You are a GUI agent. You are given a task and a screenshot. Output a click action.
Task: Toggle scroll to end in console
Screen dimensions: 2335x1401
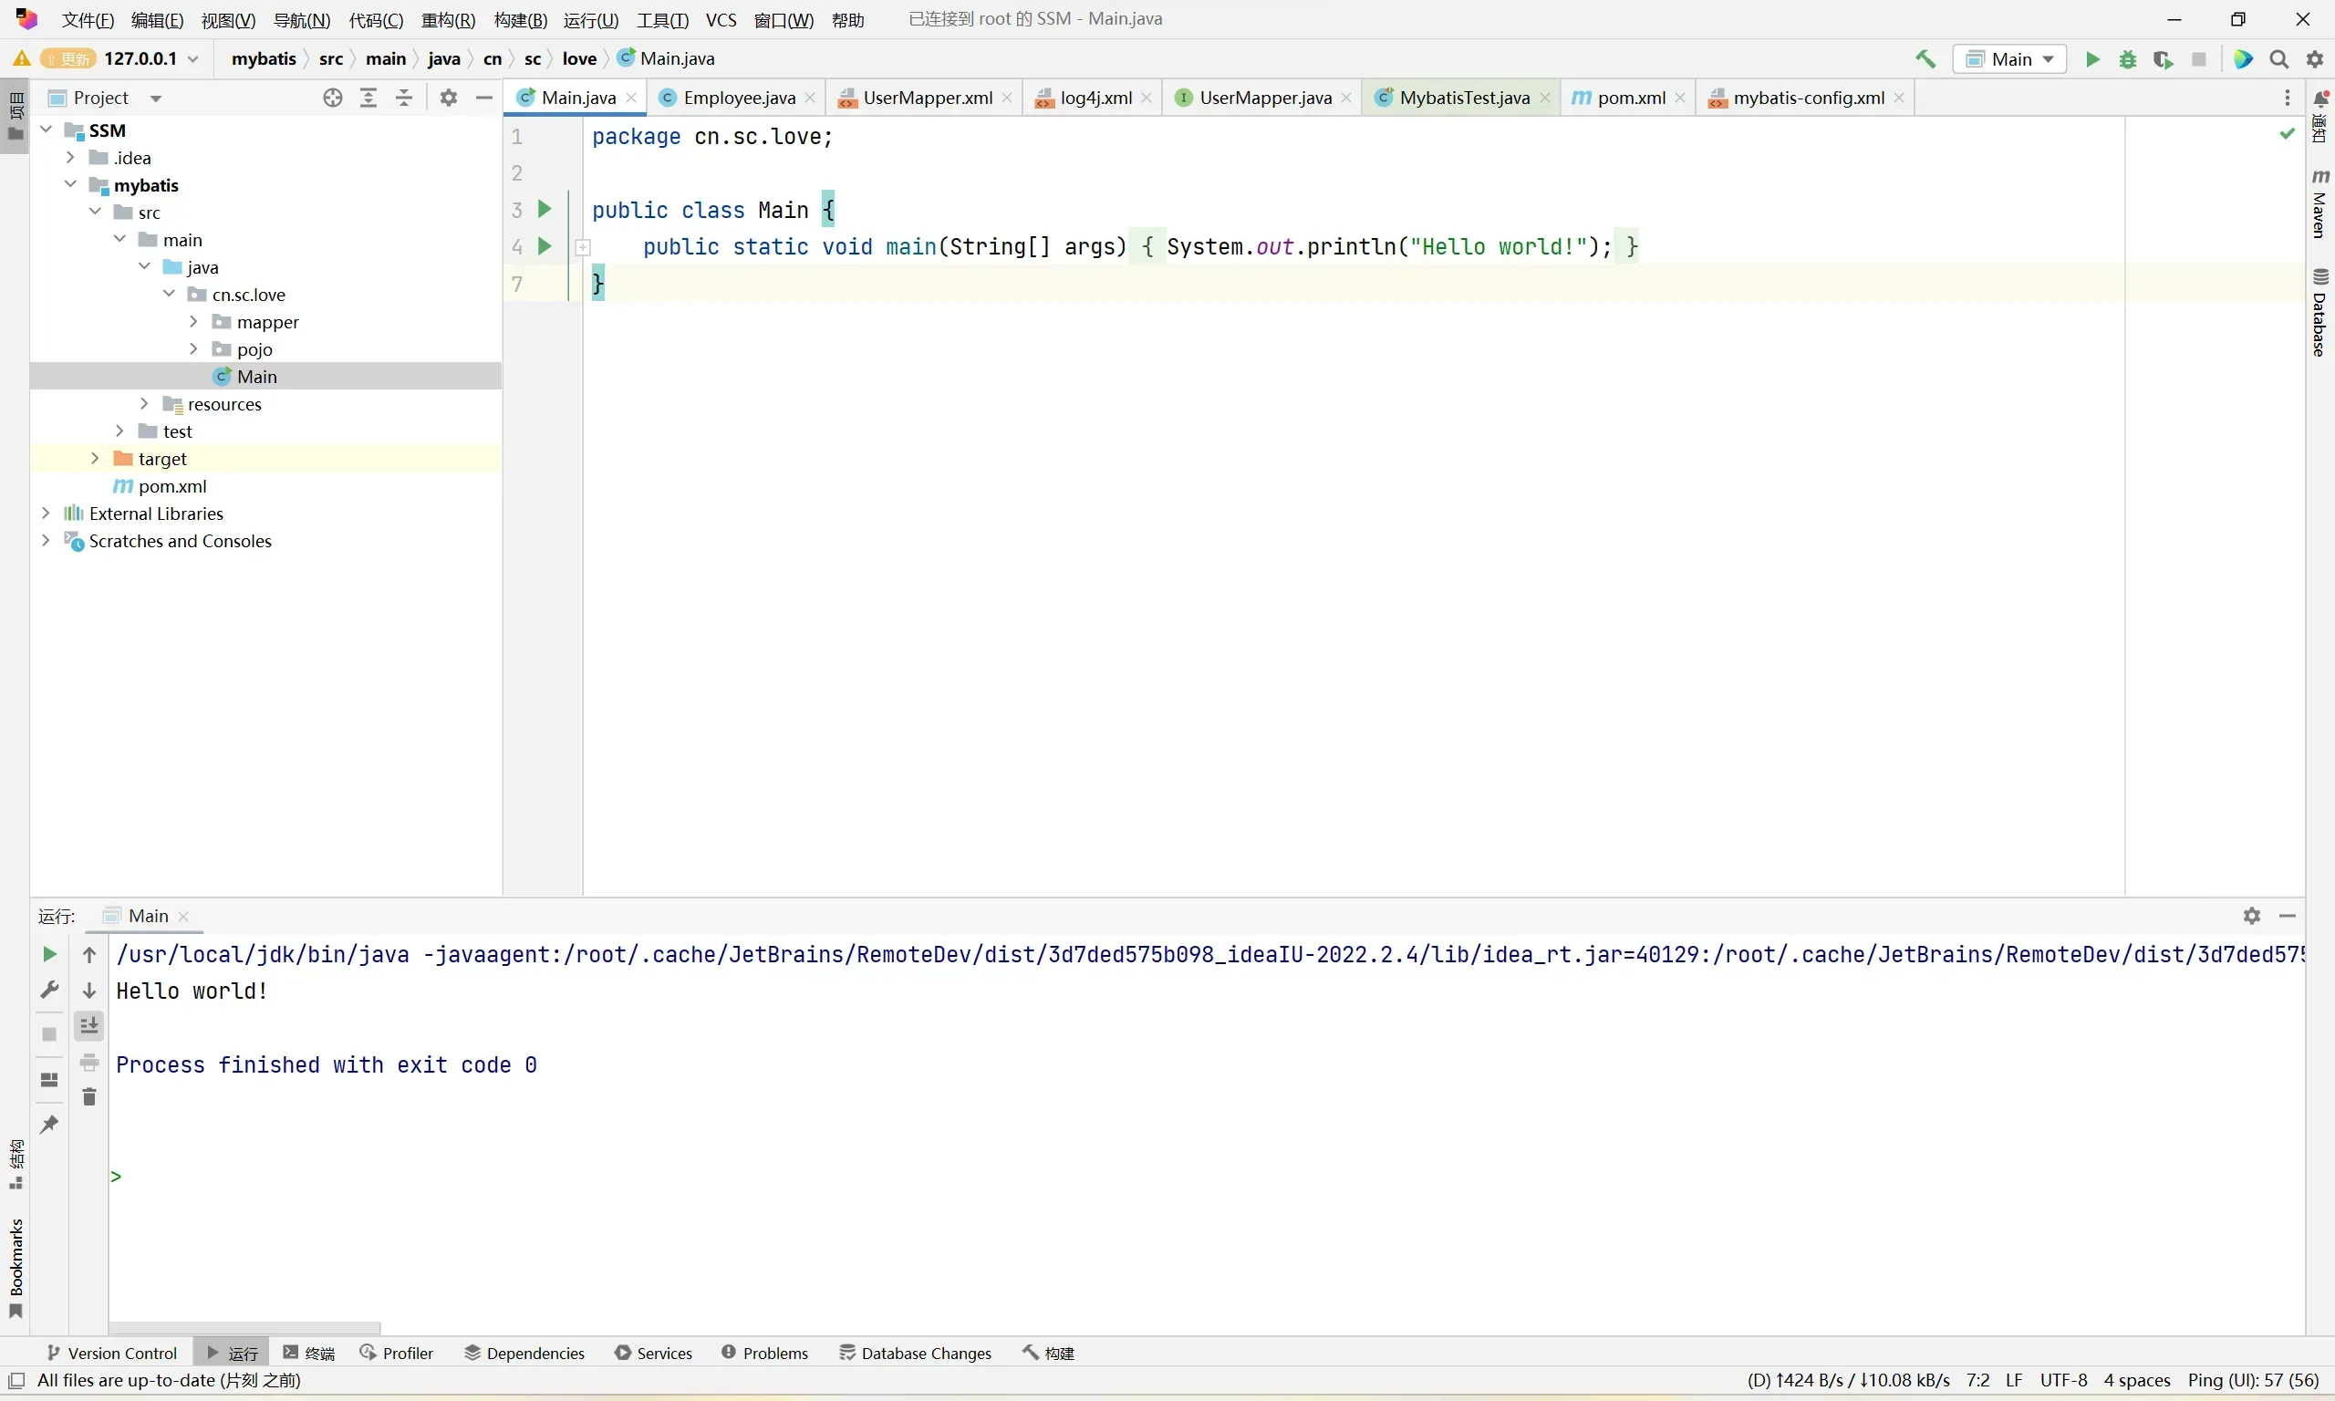coord(89,1025)
